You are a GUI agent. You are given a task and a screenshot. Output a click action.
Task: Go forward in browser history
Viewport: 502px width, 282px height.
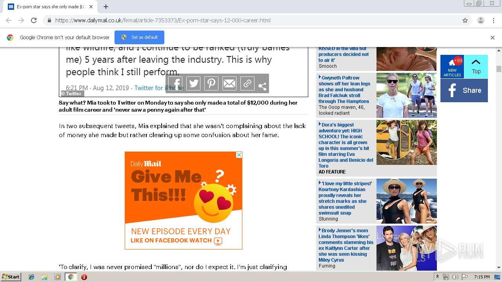(x=21, y=20)
